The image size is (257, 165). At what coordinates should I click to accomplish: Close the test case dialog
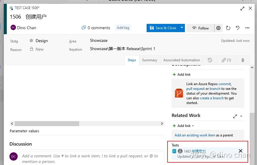click(x=250, y=8)
